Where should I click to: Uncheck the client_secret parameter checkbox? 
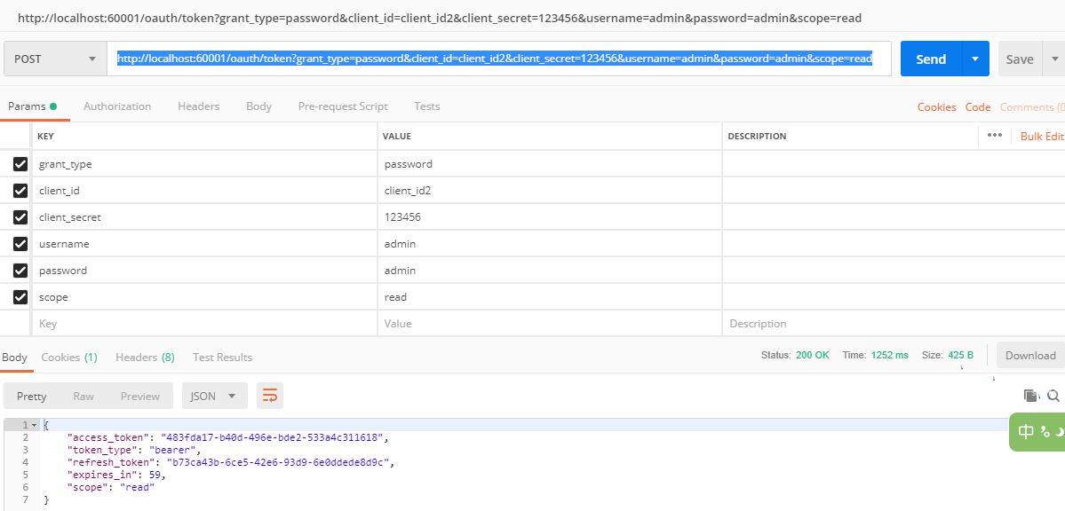(20, 217)
